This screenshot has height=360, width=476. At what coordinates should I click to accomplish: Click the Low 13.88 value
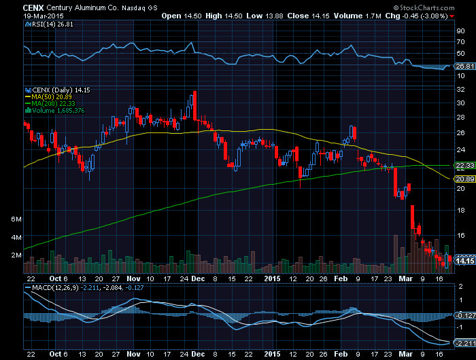265,16
